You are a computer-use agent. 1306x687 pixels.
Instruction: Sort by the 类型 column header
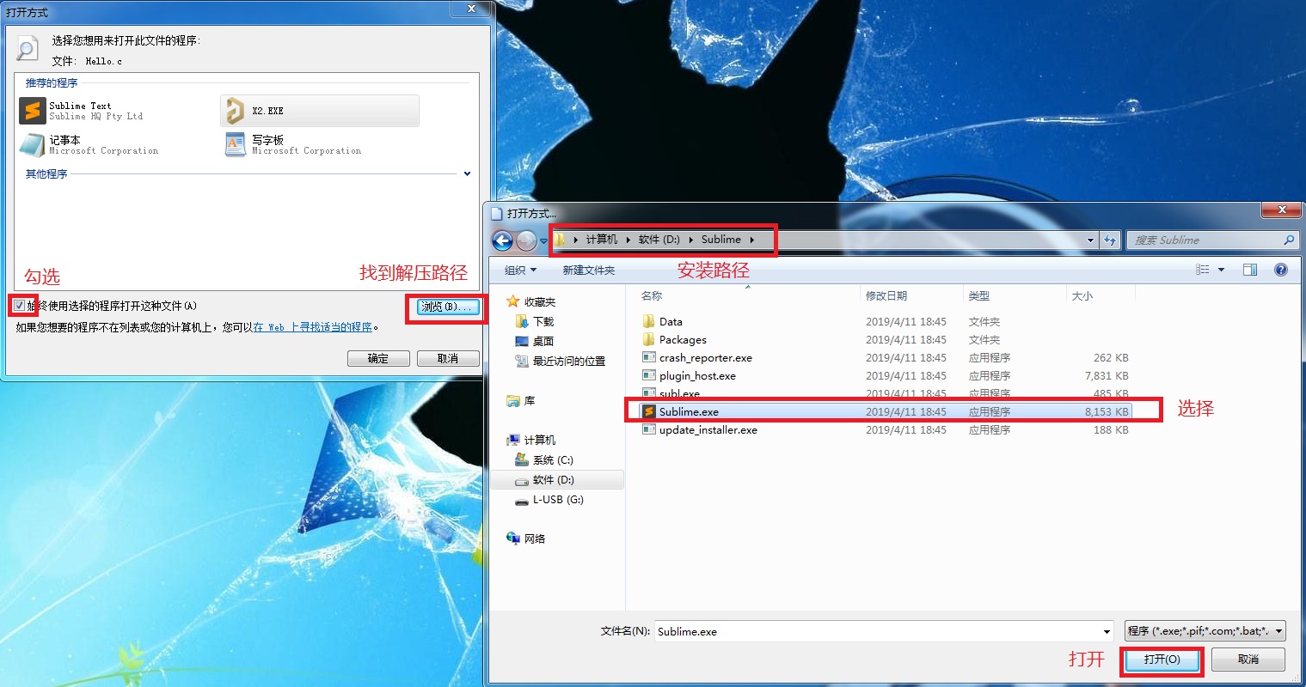click(978, 295)
